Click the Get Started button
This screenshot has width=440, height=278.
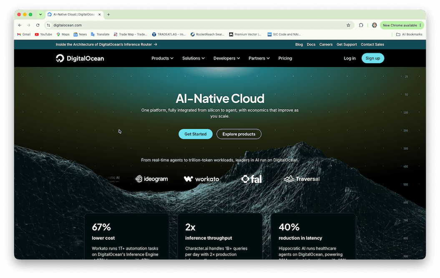point(196,134)
